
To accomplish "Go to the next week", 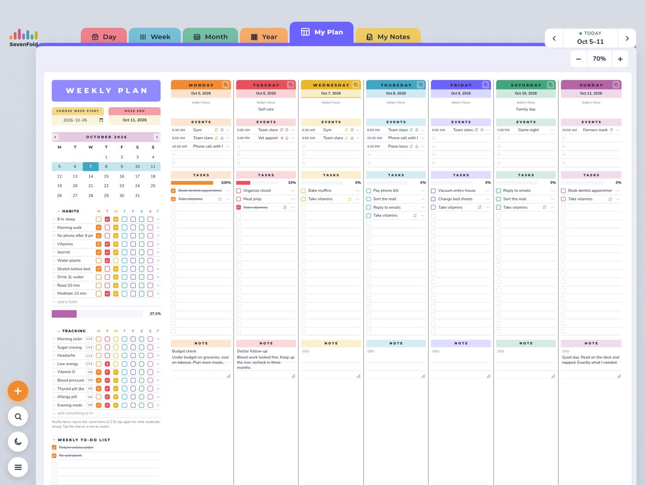I will (627, 38).
